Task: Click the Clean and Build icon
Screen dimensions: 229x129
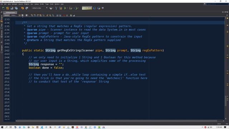Action: (x=60, y=8)
